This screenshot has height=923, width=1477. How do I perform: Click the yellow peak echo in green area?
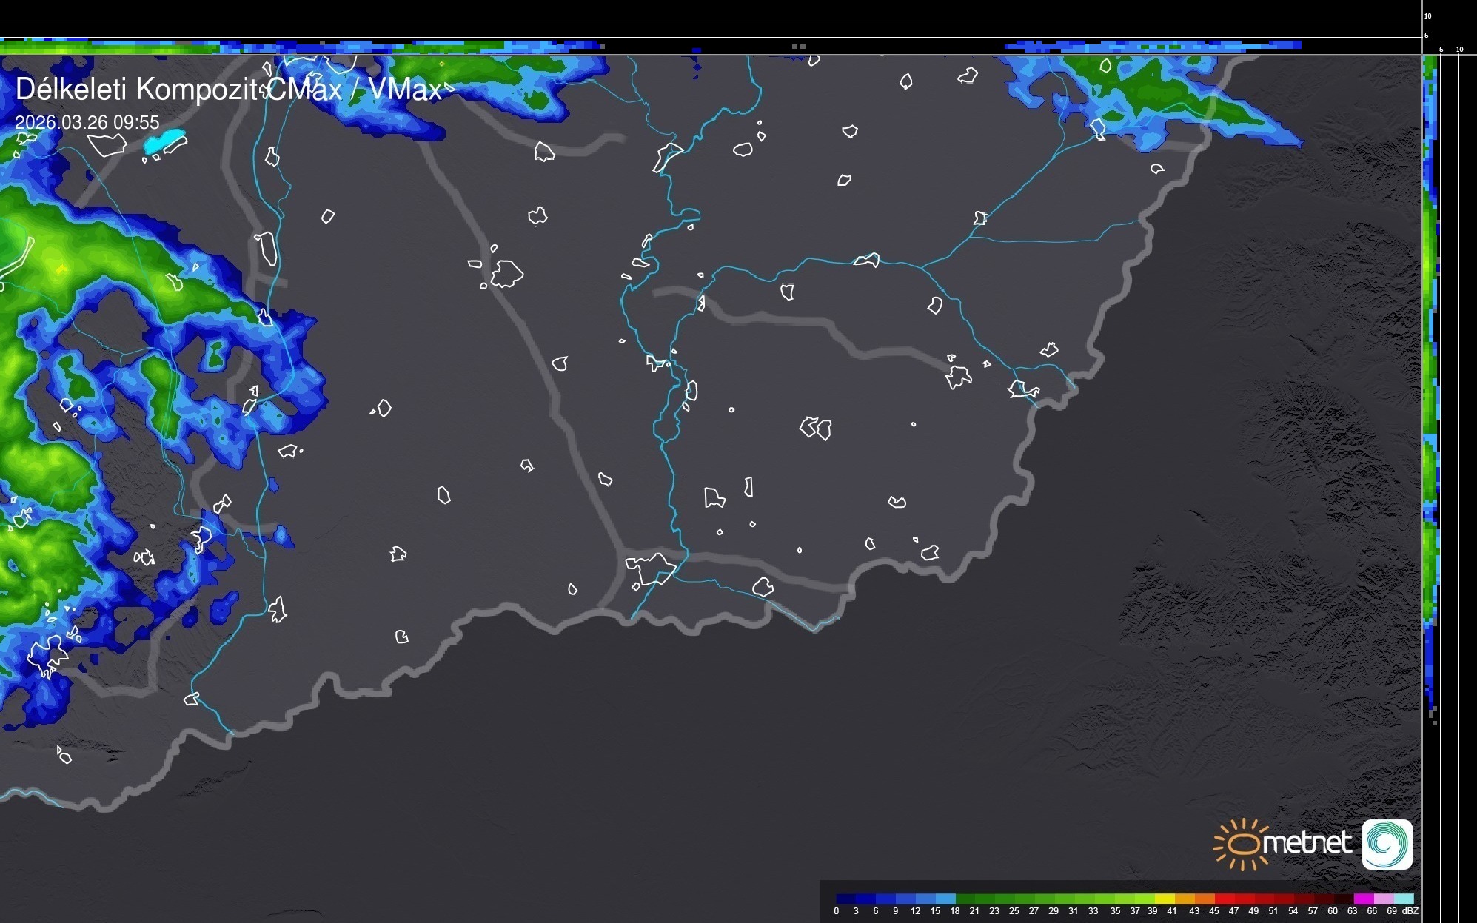[61, 270]
